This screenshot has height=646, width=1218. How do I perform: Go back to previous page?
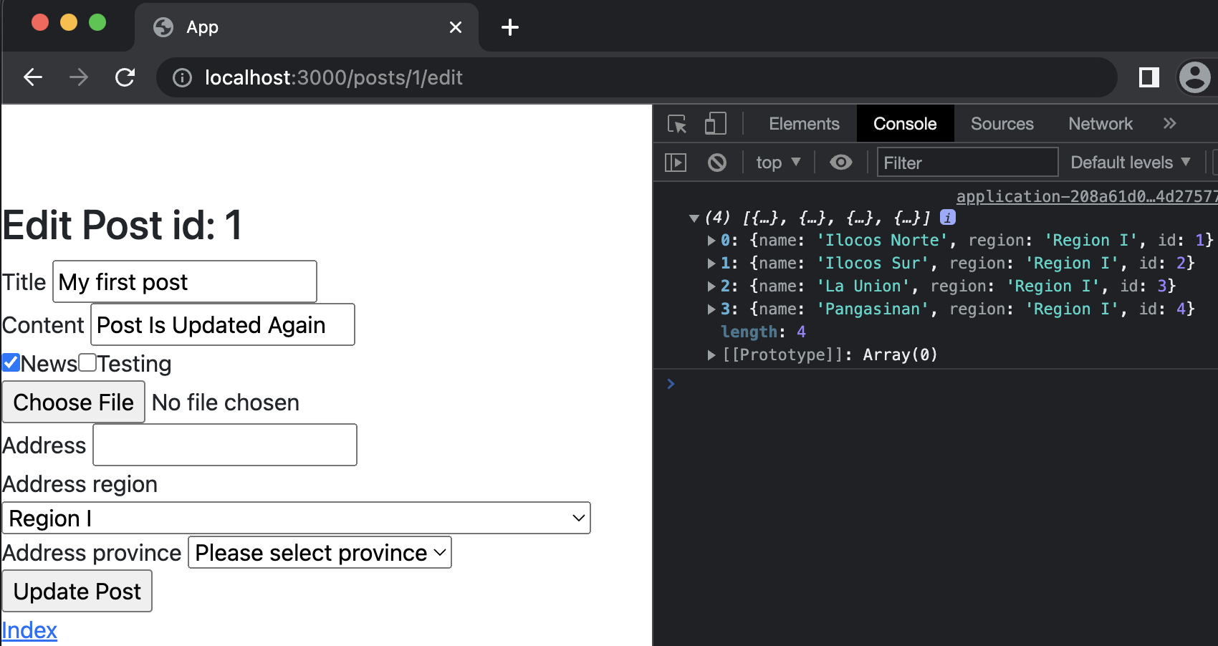[33, 77]
